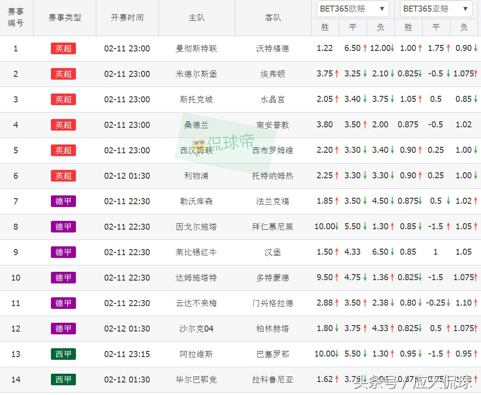Open the 利物浦 home team entry

click(196, 176)
